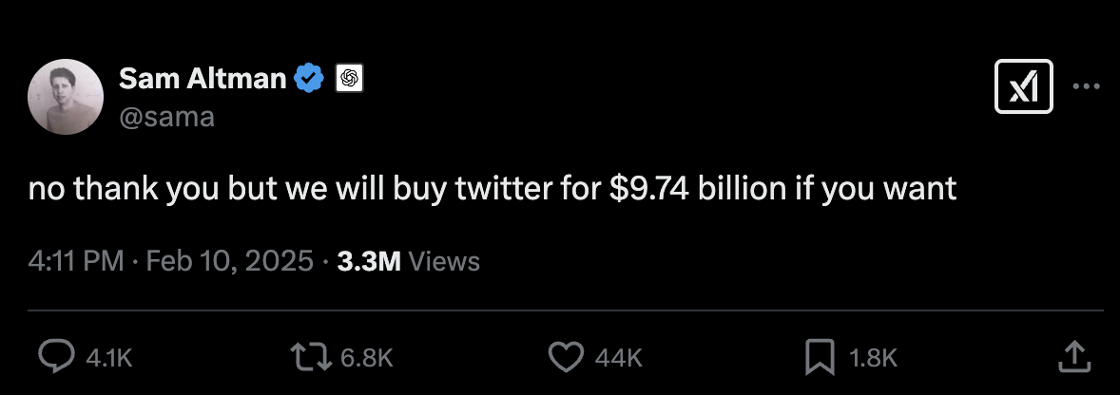Click the 1.8K bookmarks count

click(x=873, y=357)
